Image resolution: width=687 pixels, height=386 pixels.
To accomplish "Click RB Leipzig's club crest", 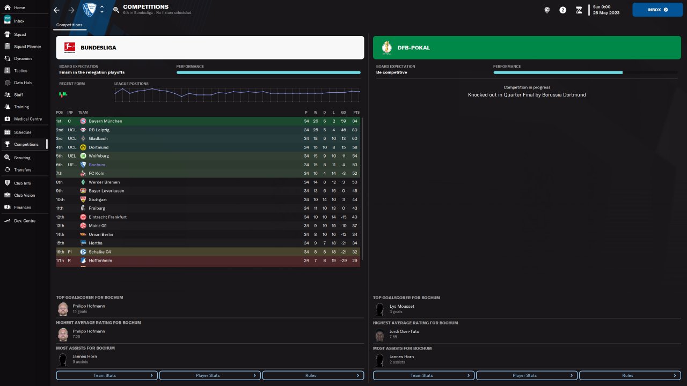I will 83,130.
